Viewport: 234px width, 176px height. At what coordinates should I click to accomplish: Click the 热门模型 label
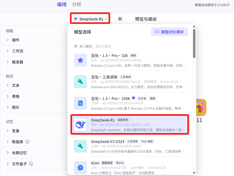point(86,46)
